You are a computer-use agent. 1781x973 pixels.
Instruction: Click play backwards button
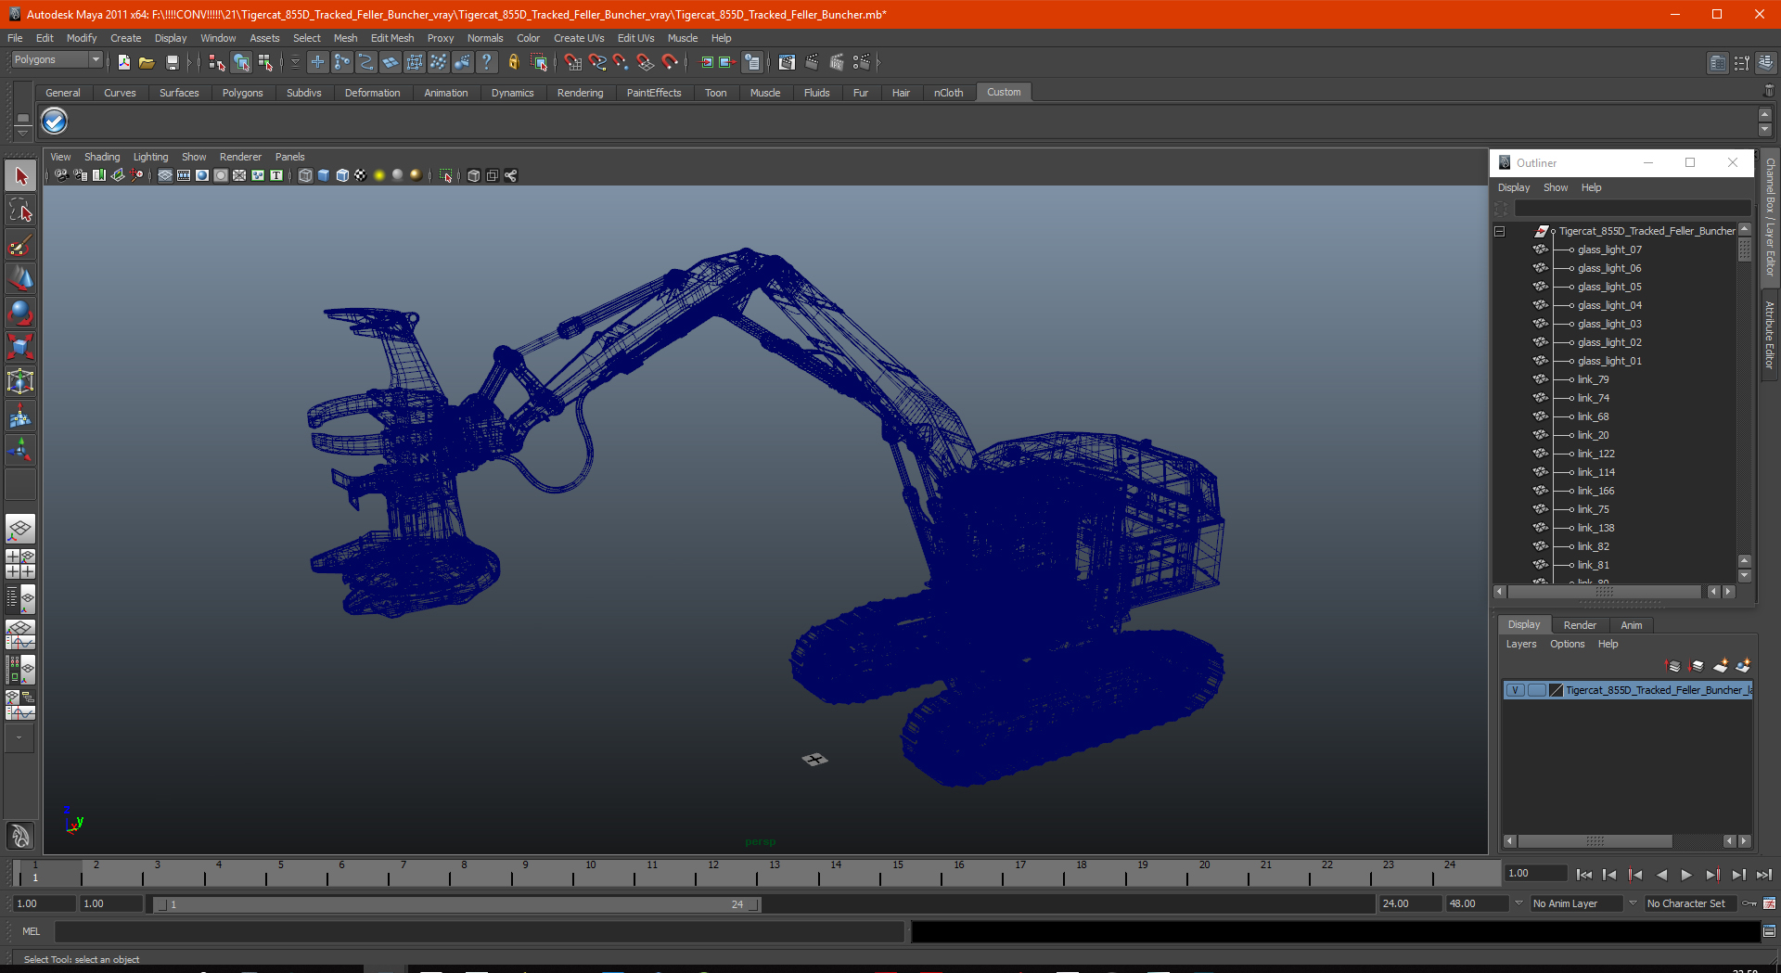(x=1661, y=875)
